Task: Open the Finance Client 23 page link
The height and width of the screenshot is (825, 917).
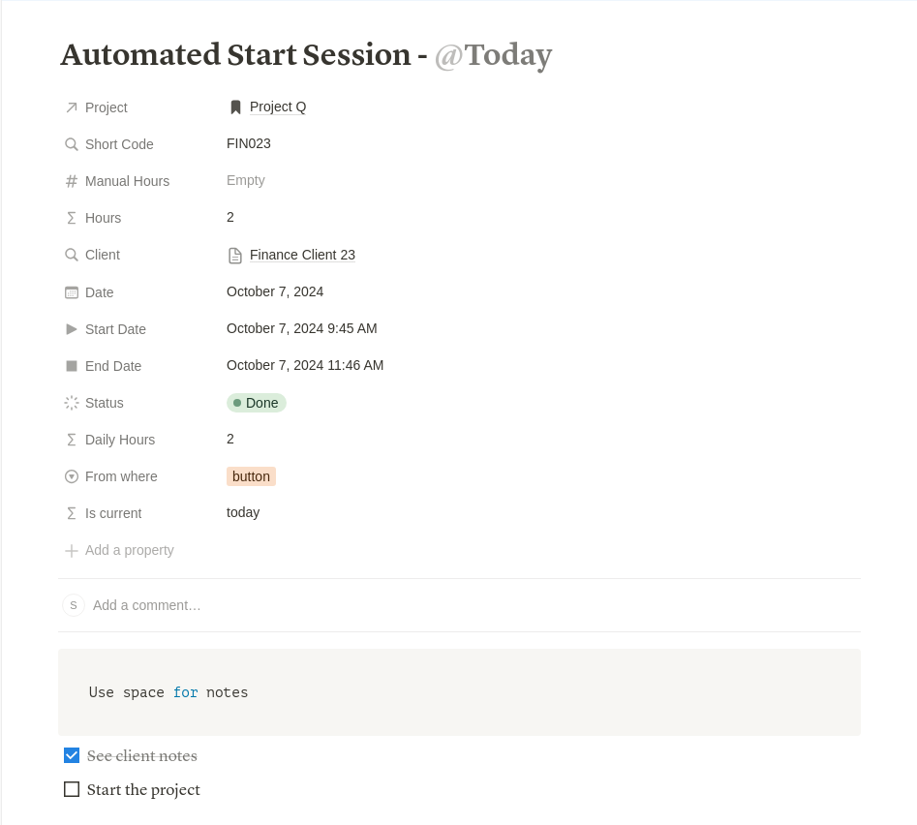Action: click(x=302, y=255)
